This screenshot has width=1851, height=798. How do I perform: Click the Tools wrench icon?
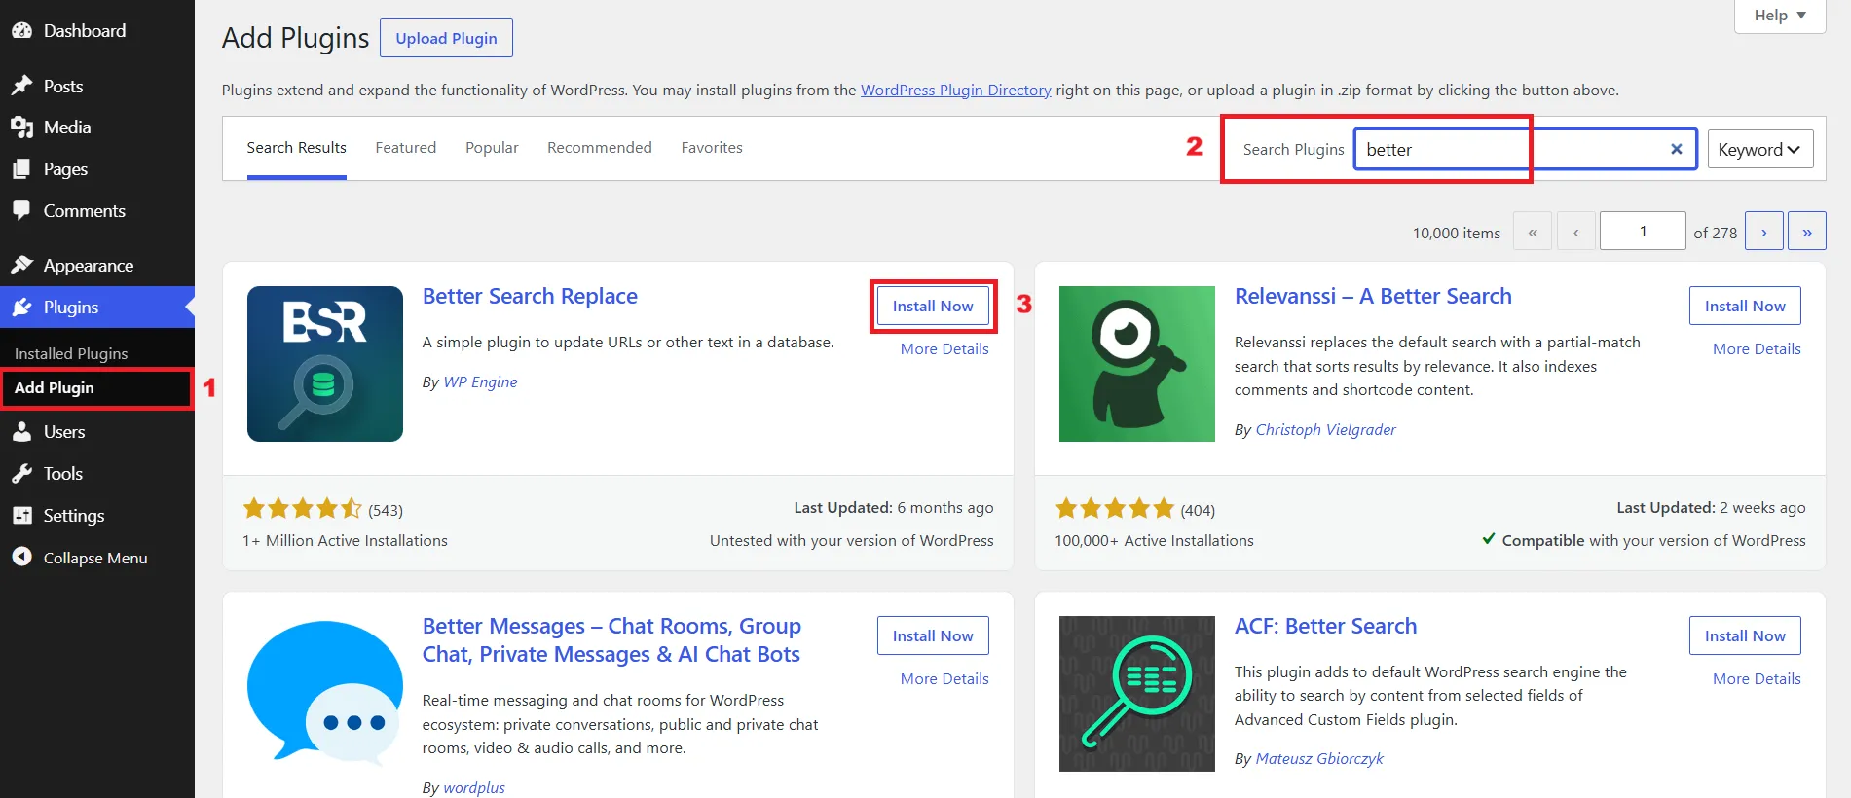[21, 473]
